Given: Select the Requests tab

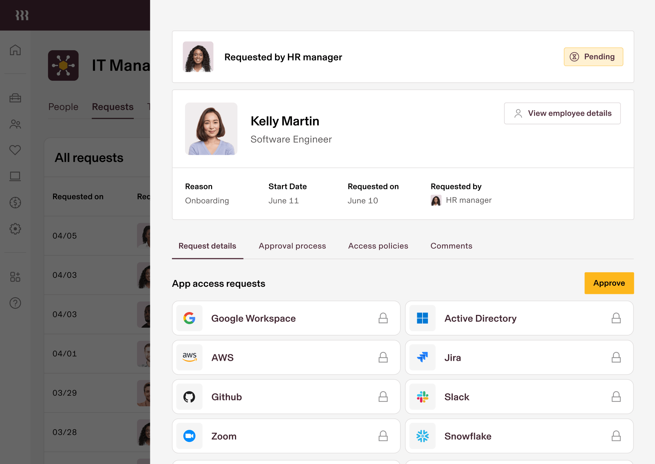Looking at the screenshot, I should tap(113, 107).
